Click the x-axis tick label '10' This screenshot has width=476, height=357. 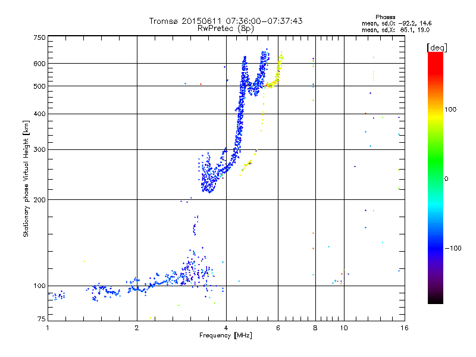click(344, 328)
